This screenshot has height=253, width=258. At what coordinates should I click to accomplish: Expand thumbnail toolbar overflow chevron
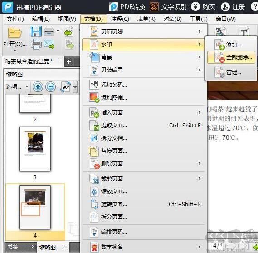75,86
